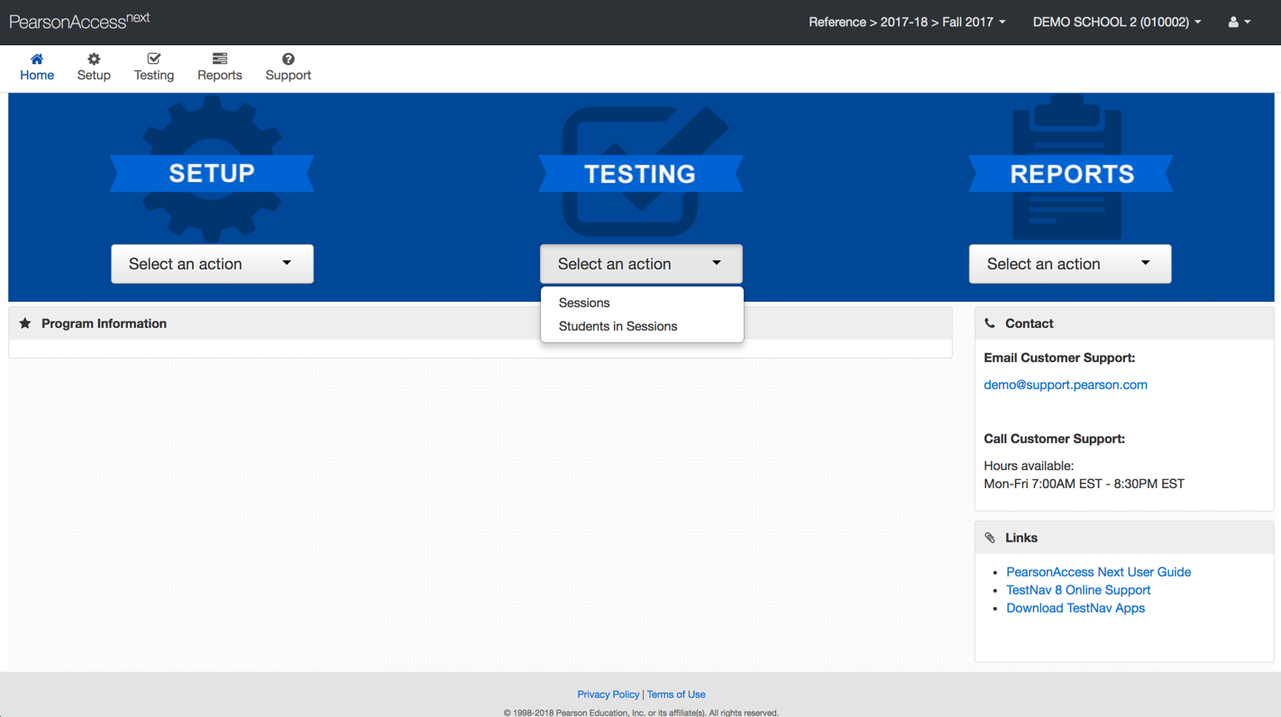The image size is (1281, 717).
Task: Open the Reference 2017-18 Fall 2017 dropdown
Action: point(906,22)
